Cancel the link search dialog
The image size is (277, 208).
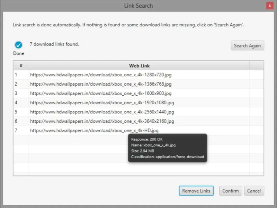[254, 191]
